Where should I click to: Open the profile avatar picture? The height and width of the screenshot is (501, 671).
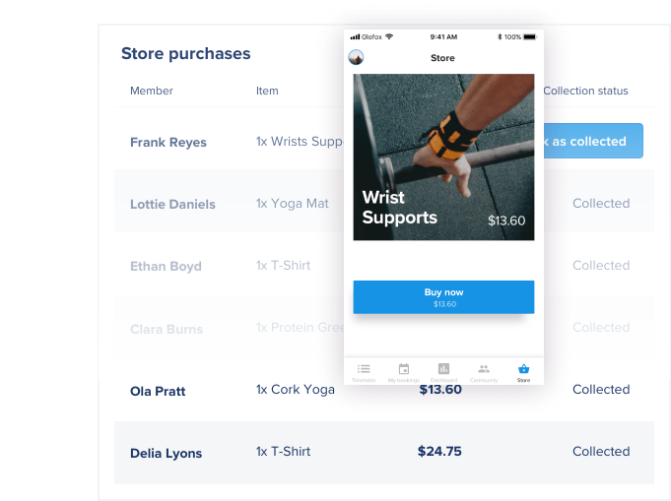(357, 58)
